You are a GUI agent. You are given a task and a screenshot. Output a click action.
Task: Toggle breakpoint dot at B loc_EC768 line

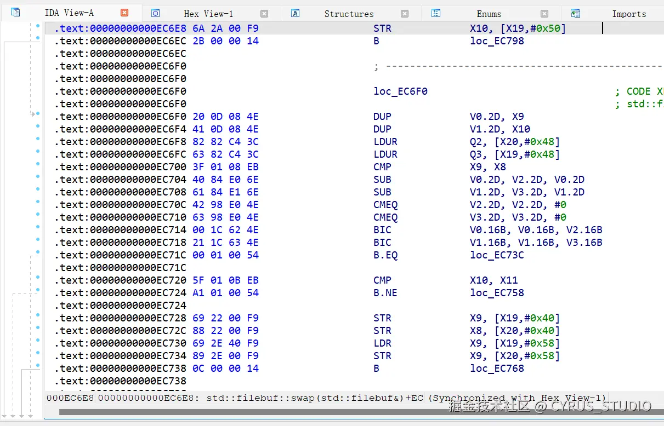tap(37, 365)
